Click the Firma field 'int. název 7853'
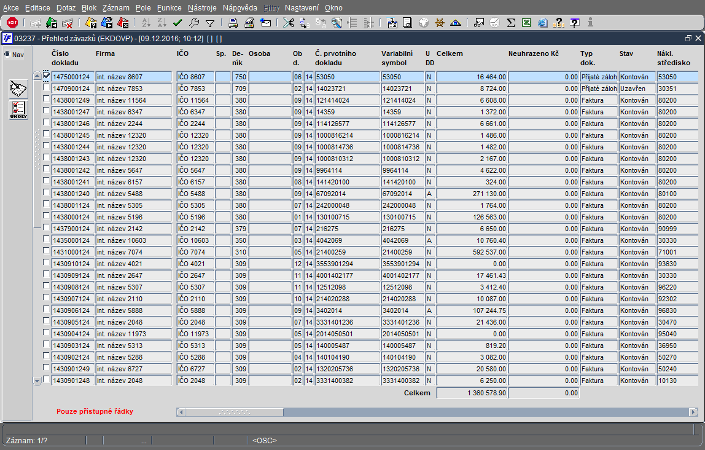 [x=133, y=89]
